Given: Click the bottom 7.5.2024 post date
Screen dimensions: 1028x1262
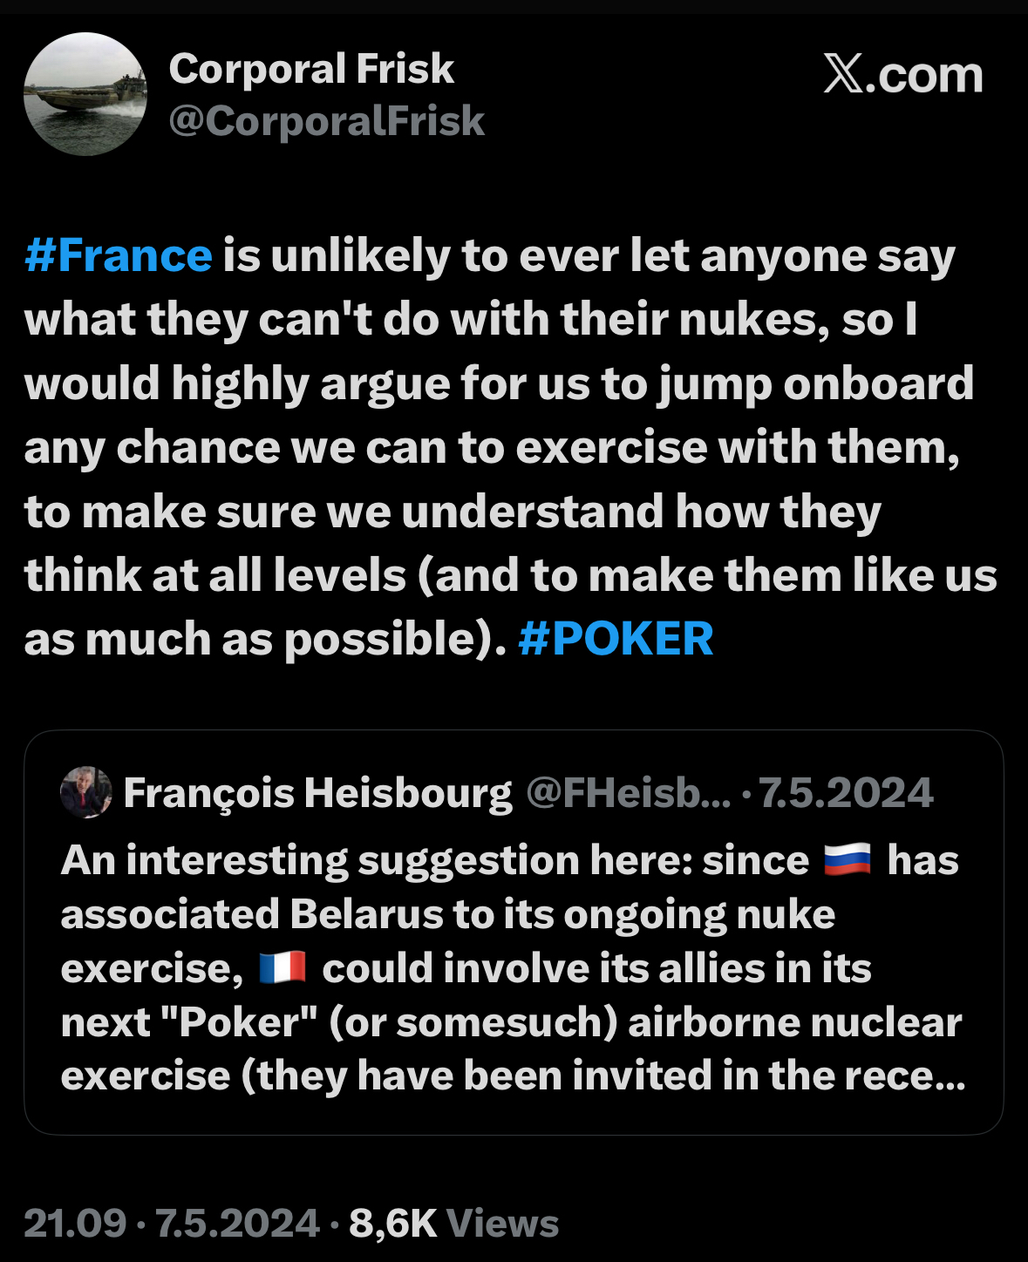Looking at the screenshot, I should click(237, 1224).
